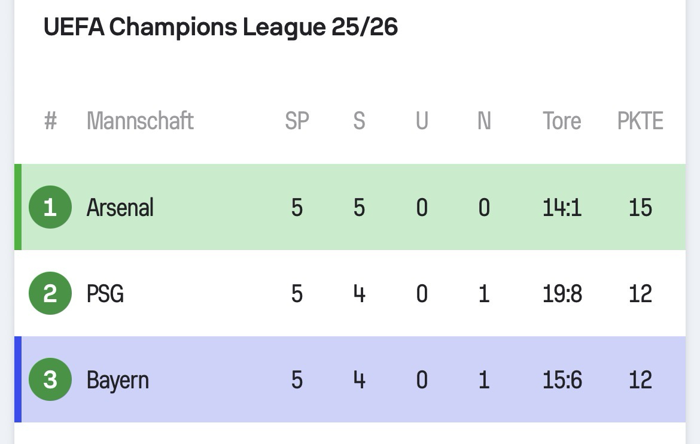This screenshot has height=444, width=700.
Task: Sort by the Mannschaft column header
Action: tap(140, 121)
